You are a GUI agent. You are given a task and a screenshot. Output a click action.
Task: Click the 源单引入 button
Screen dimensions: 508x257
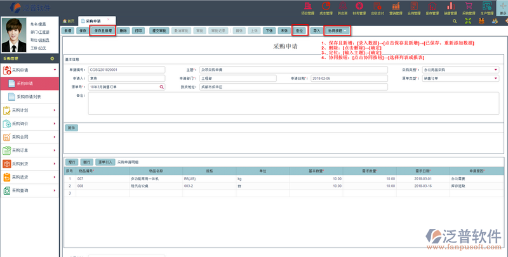105,162
